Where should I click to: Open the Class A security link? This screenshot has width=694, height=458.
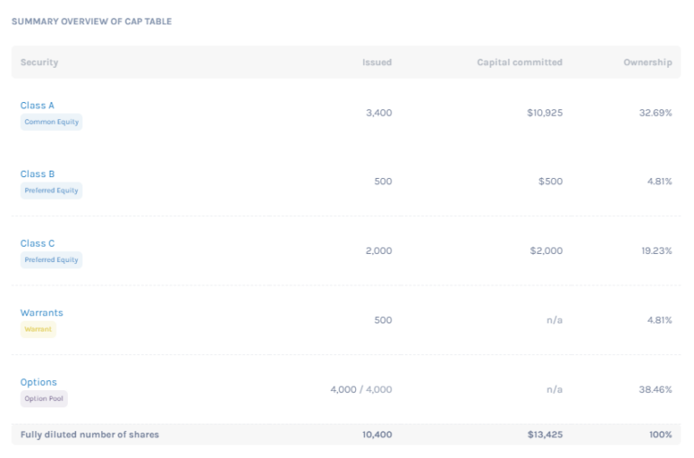(x=37, y=106)
